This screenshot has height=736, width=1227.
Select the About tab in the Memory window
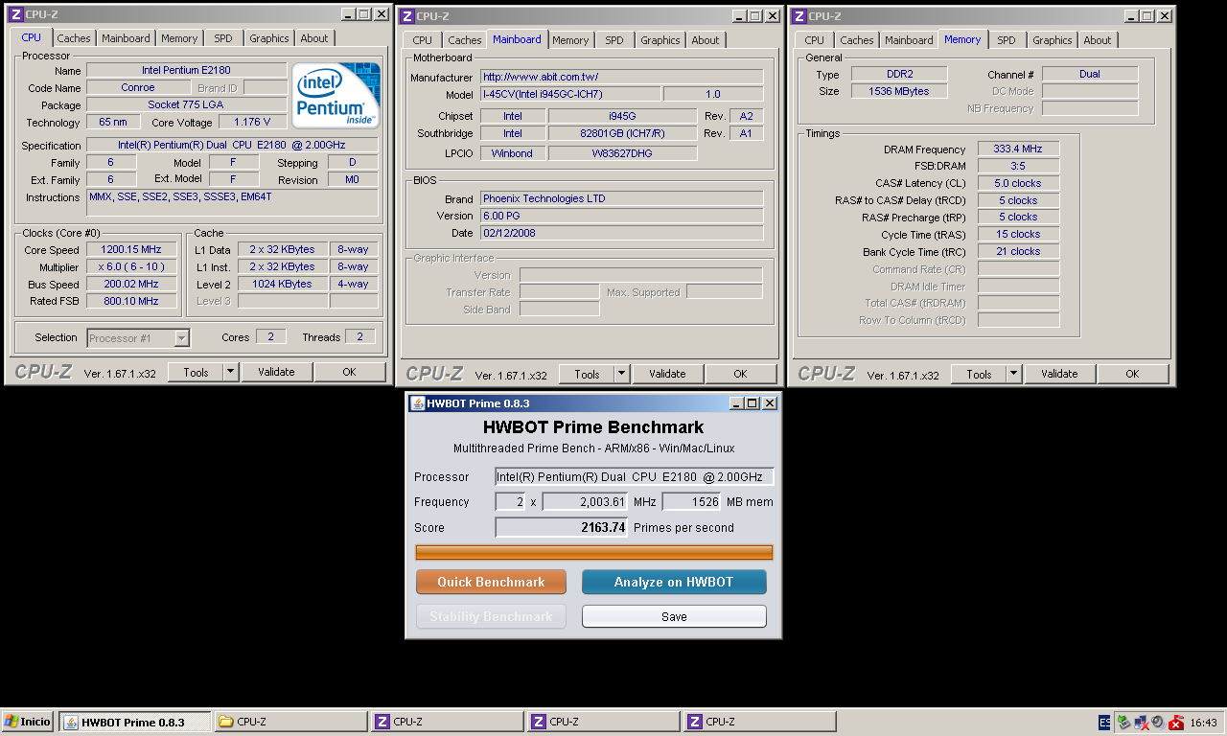(x=1098, y=40)
